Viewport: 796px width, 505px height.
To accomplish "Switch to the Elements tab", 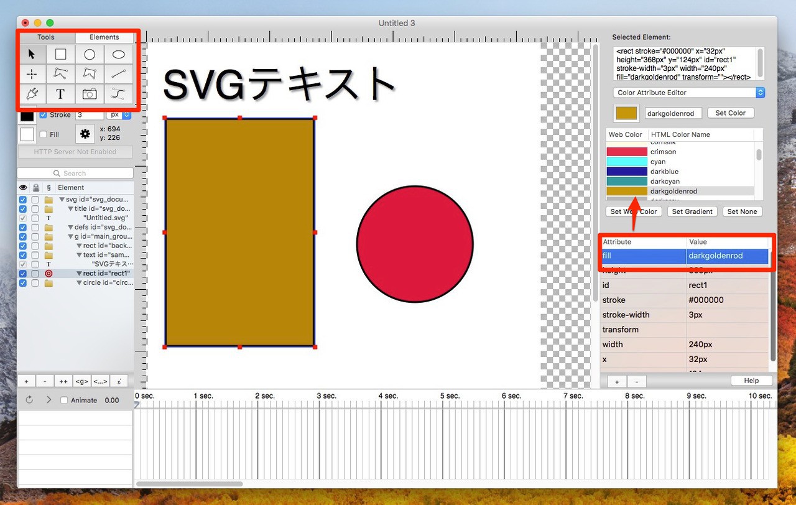I will coord(104,37).
